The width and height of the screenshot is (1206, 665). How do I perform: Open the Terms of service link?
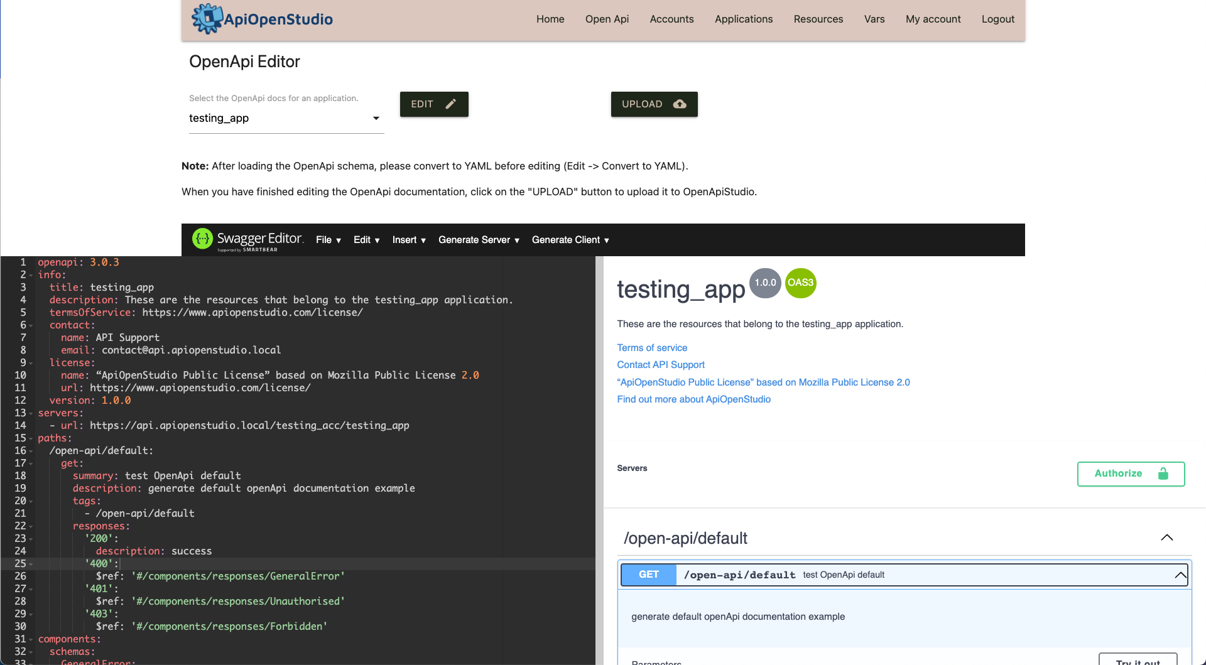(x=652, y=348)
